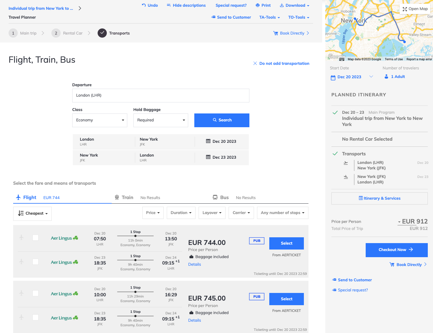Viewport: 433px width, 333px height.
Task: Click the calendar icon for Dec 23 2023 flight leg
Action: tap(208, 157)
